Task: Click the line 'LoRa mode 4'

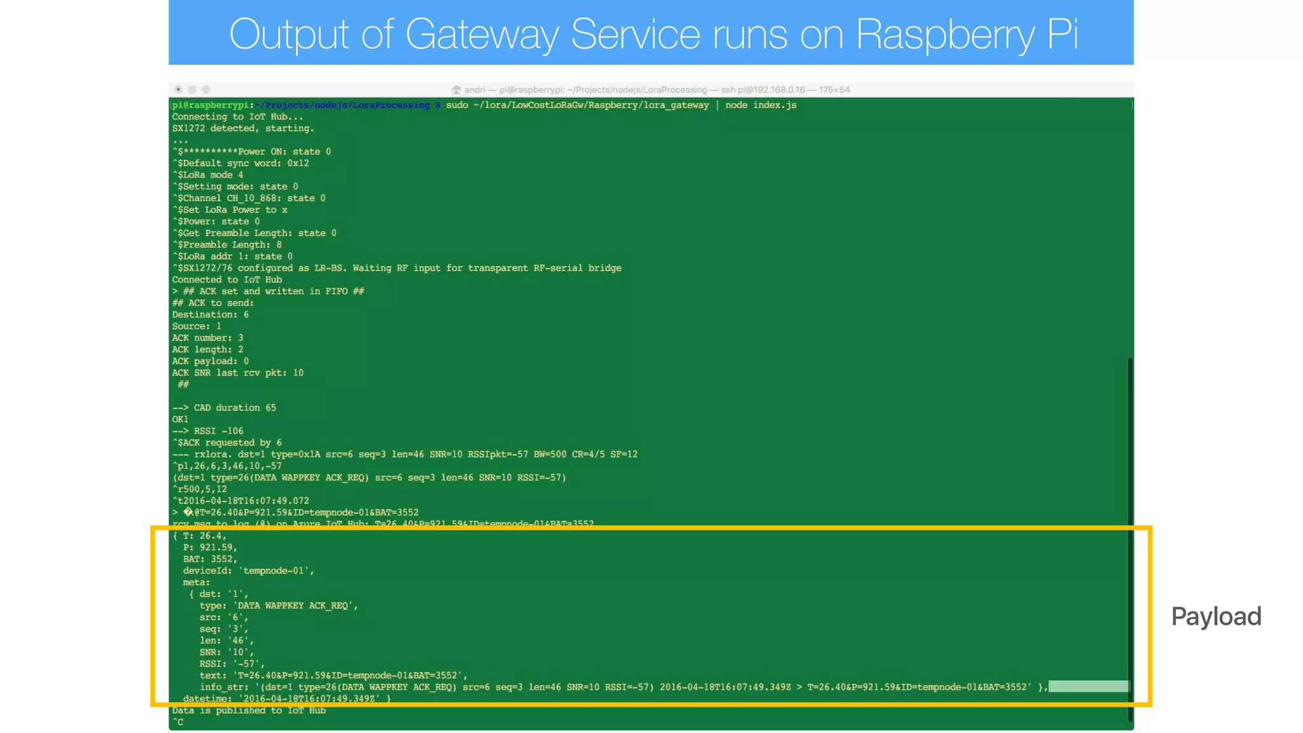Action: tap(207, 175)
